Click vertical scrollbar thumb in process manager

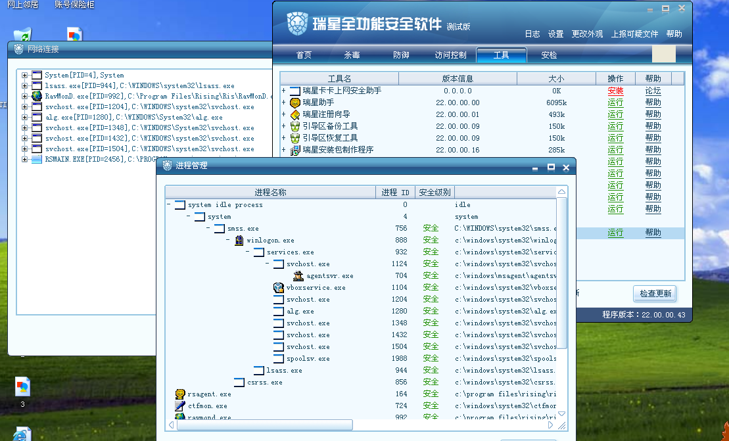coord(561,273)
